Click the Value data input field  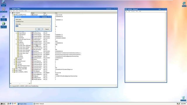click(x=33, y=26)
